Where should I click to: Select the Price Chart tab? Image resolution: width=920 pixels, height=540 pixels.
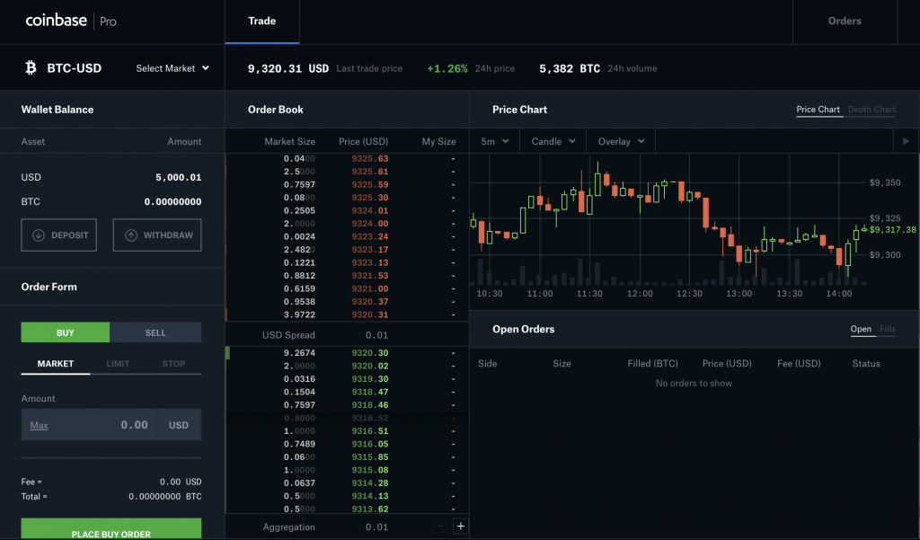pyautogui.click(x=818, y=110)
